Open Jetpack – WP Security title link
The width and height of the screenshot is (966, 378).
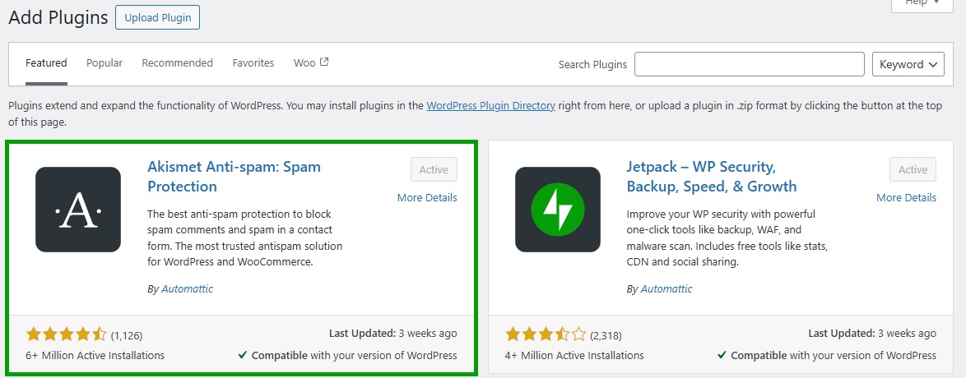point(712,177)
